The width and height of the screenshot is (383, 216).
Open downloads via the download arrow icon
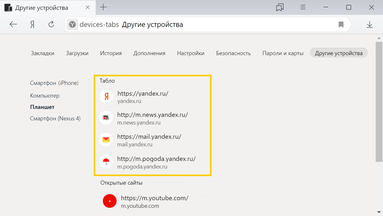pyautogui.click(x=369, y=24)
